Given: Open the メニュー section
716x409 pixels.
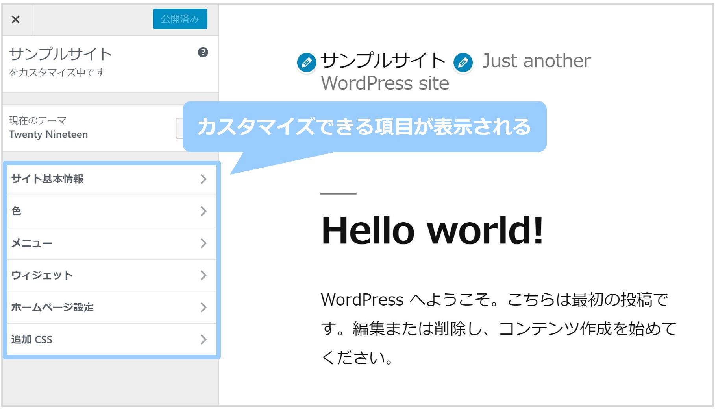Looking at the screenshot, I should click(x=32, y=243).
